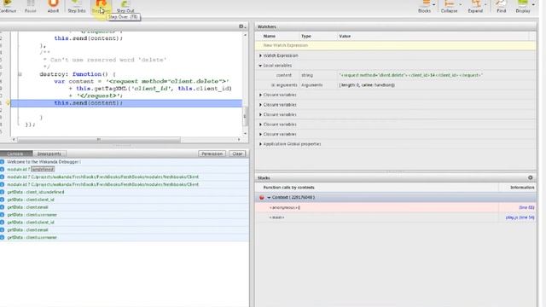Click info icon on 'getData : client_id=undefined' row
Viewport: 546px width, 307px height.
[x=2, y=192]
